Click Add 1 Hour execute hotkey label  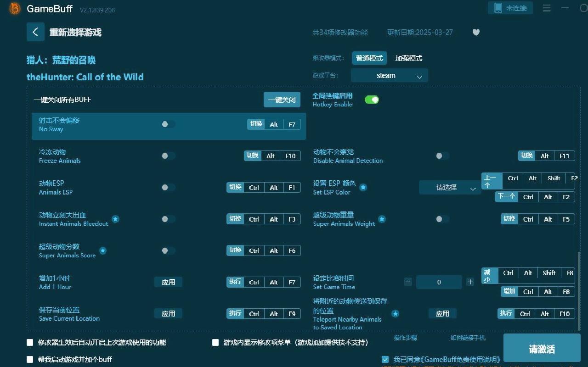[235, 282]
